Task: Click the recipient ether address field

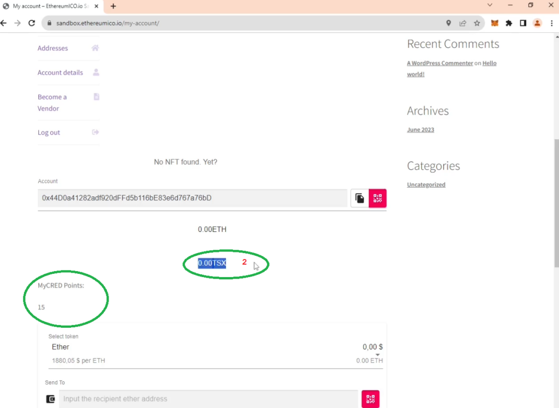Action: (208, 399)
